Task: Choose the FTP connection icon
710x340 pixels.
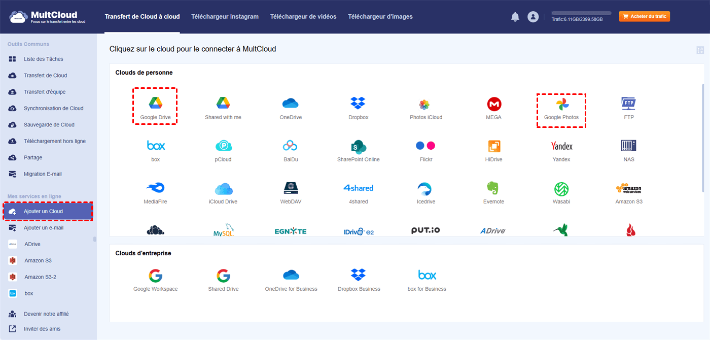Action: coord(629,104)
